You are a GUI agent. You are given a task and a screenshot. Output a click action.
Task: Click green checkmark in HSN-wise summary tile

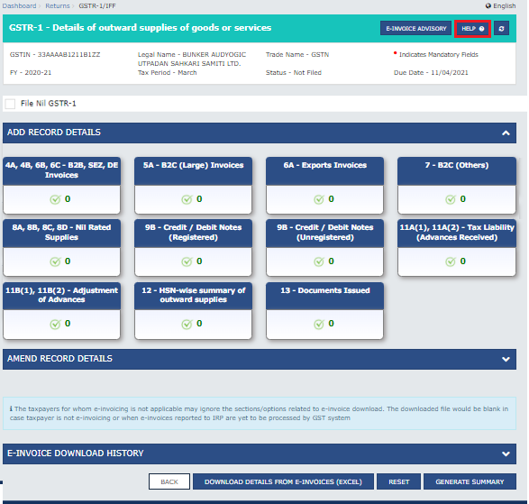(187, 324)
